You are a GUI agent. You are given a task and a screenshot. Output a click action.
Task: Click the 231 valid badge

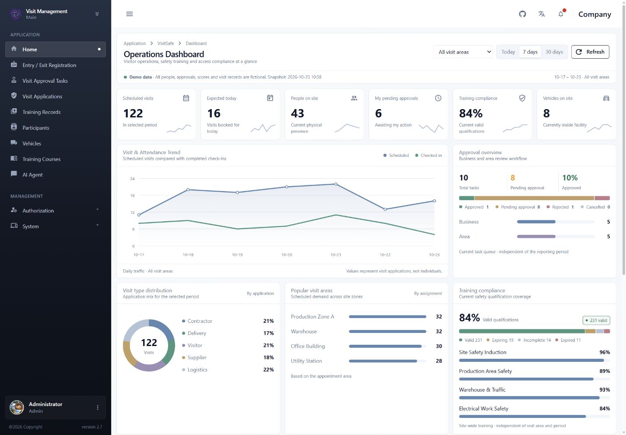596,320
